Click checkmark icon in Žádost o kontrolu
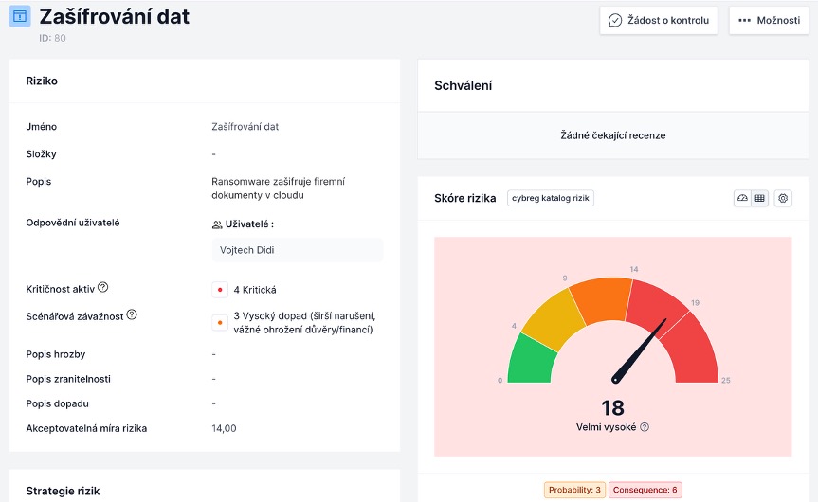 [615, 20]
